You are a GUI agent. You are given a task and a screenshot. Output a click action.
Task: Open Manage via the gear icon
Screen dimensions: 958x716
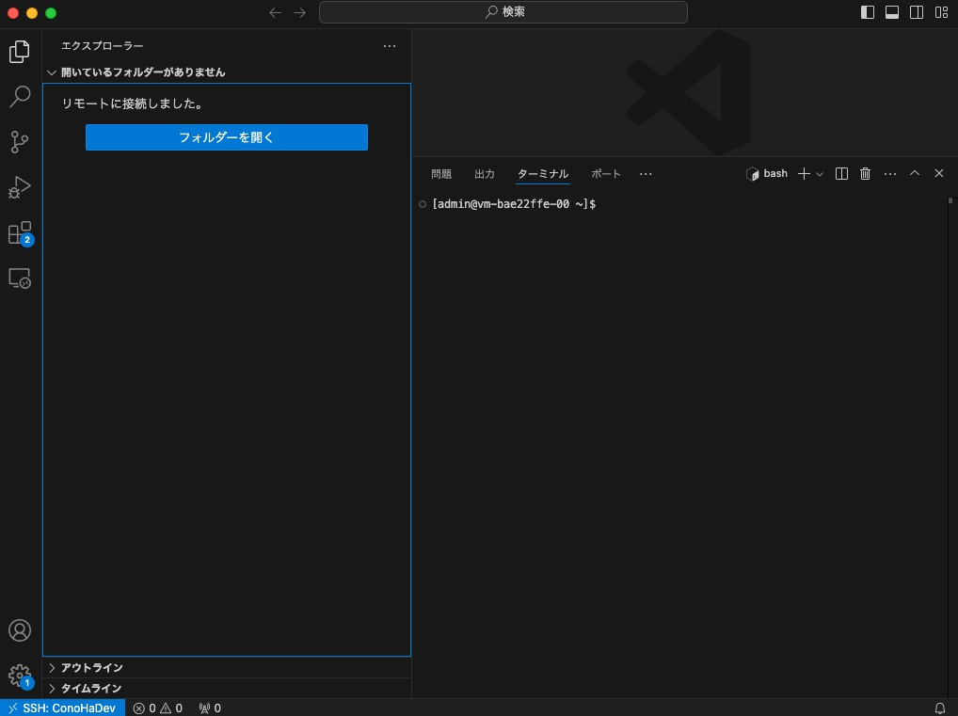coord(20,675)
